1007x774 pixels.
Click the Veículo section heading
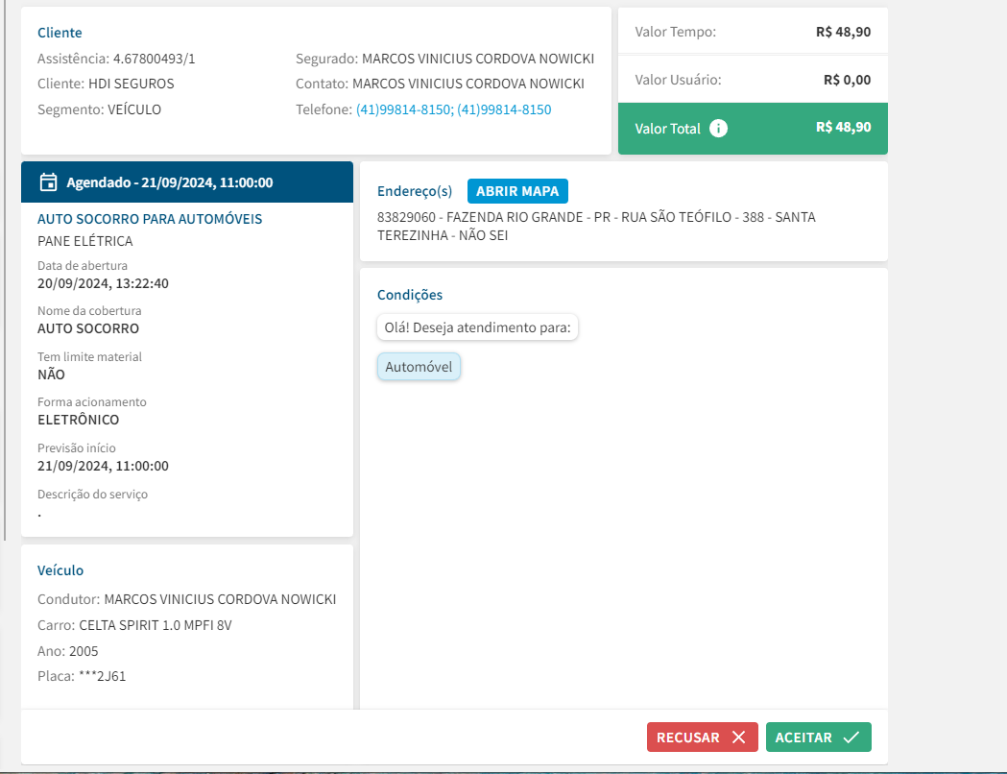pos(60,570)
